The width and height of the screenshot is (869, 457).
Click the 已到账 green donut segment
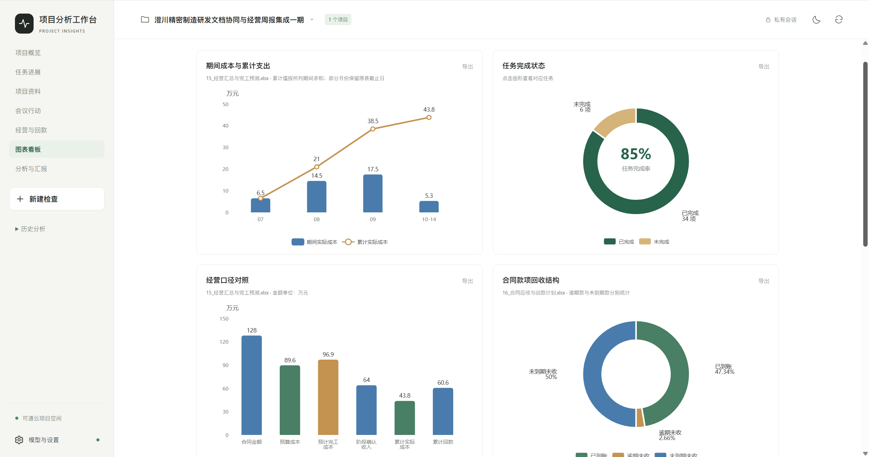tap(679, 370)
